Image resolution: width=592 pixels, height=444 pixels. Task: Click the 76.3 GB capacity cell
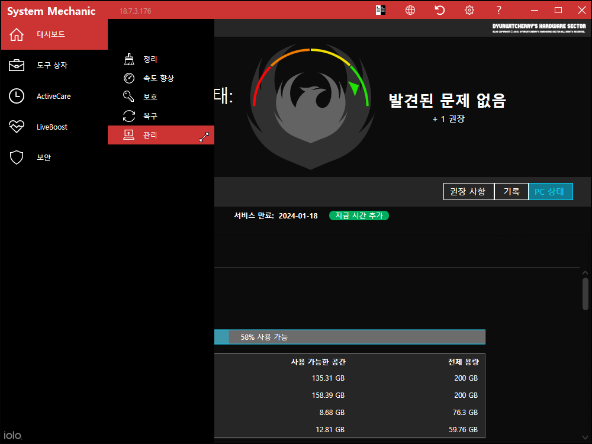click(465, 413)
